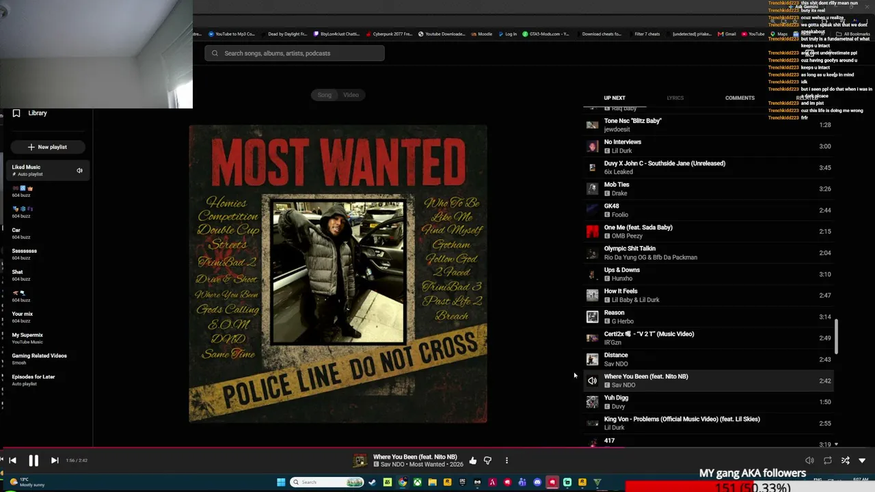Open the UP NEXT tab

[615, 98]
